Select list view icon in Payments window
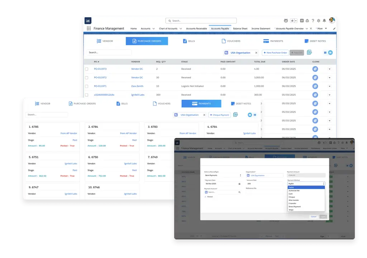 coord(255,115)
